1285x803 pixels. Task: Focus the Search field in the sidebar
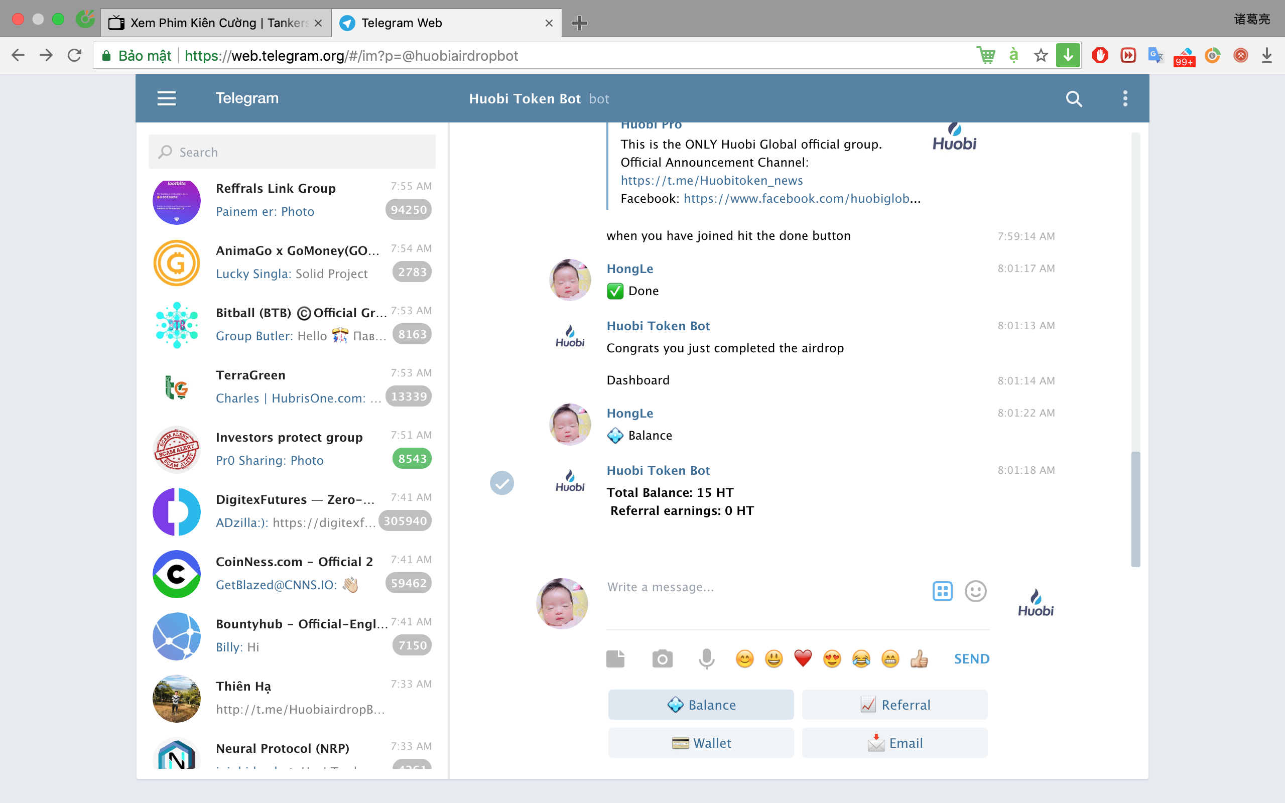click(292, 153)
